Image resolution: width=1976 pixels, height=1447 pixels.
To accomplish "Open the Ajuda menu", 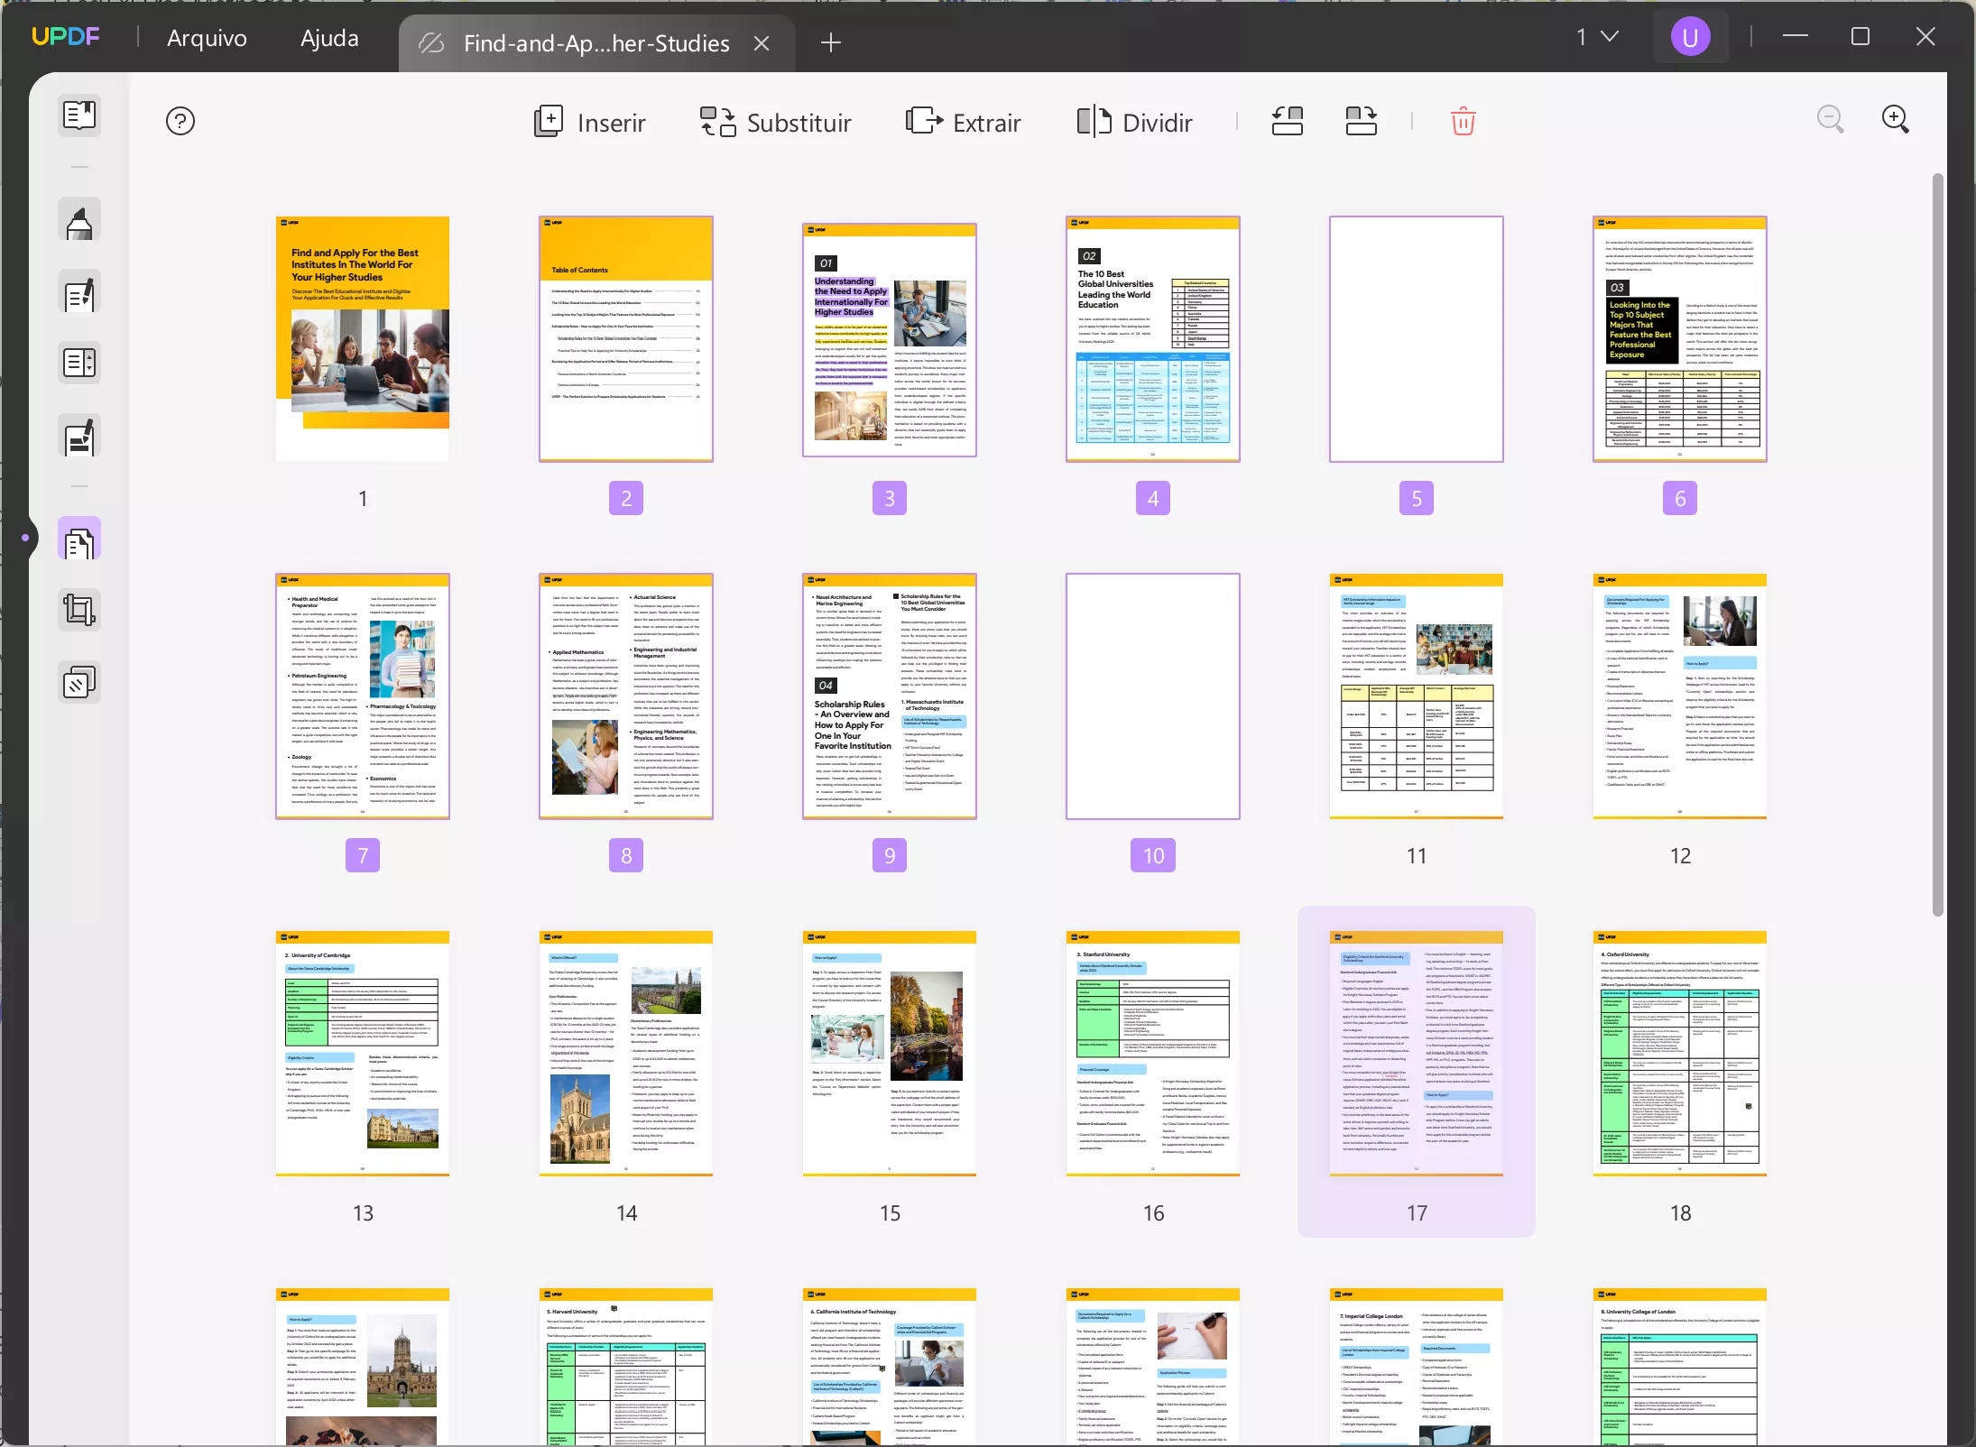I will 329,38.
